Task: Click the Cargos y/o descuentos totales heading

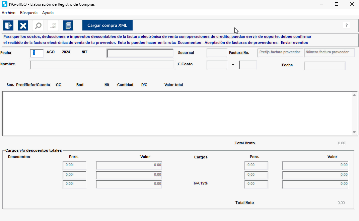Action: click(x=33, y=150)
